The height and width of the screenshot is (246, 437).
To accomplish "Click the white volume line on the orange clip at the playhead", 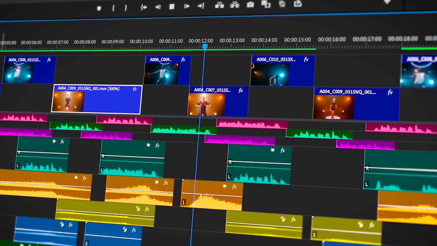I will pos(212,194).
